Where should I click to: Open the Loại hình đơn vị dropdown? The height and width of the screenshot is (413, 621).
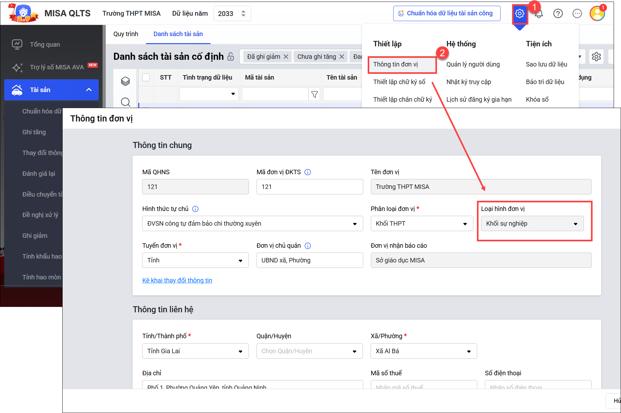point(532,224)
